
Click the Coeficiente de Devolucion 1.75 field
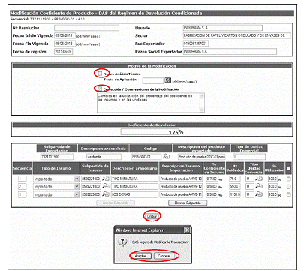(149, 132)
